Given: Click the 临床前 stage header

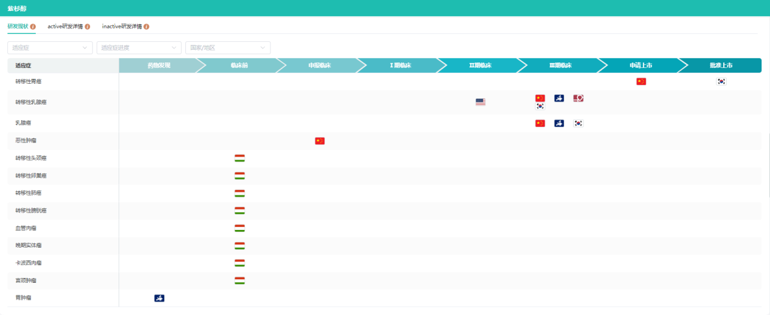Looking at the screenshot, I should click(239, 66).
